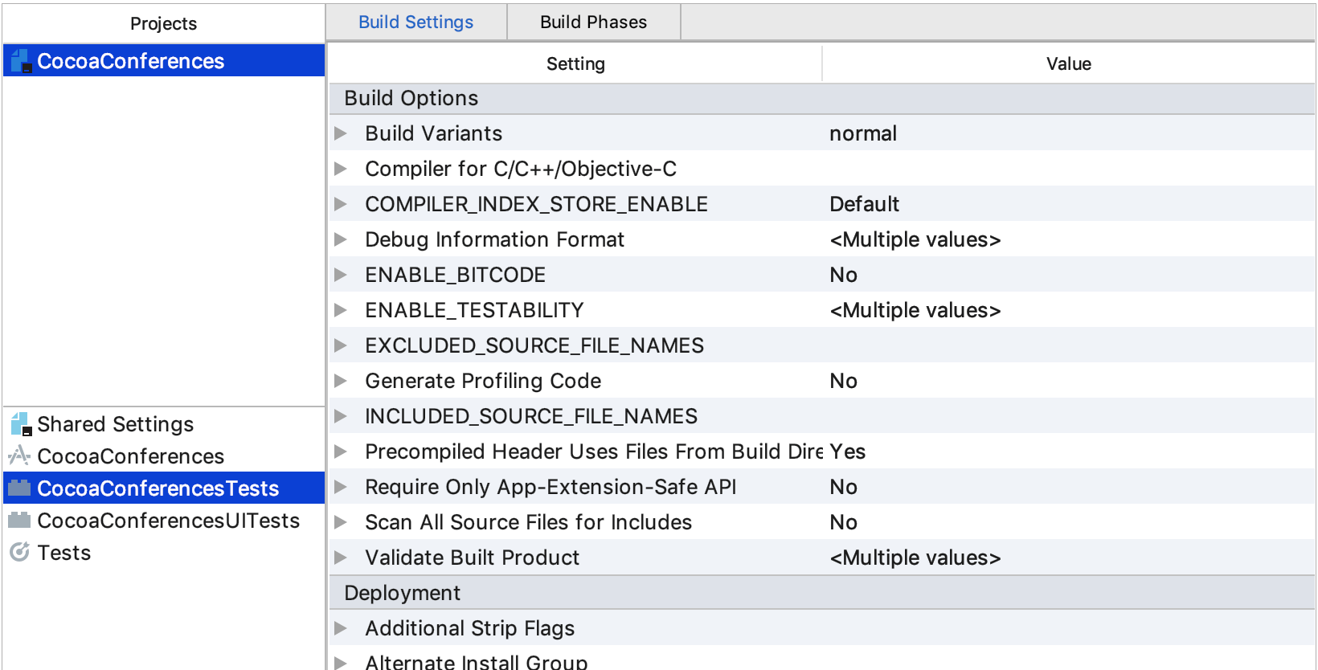Expand EXCLUDED_SOURCE_FILE_NAMES setting
Viewport: 1318px width, 670px height.
tap(341, 345)
